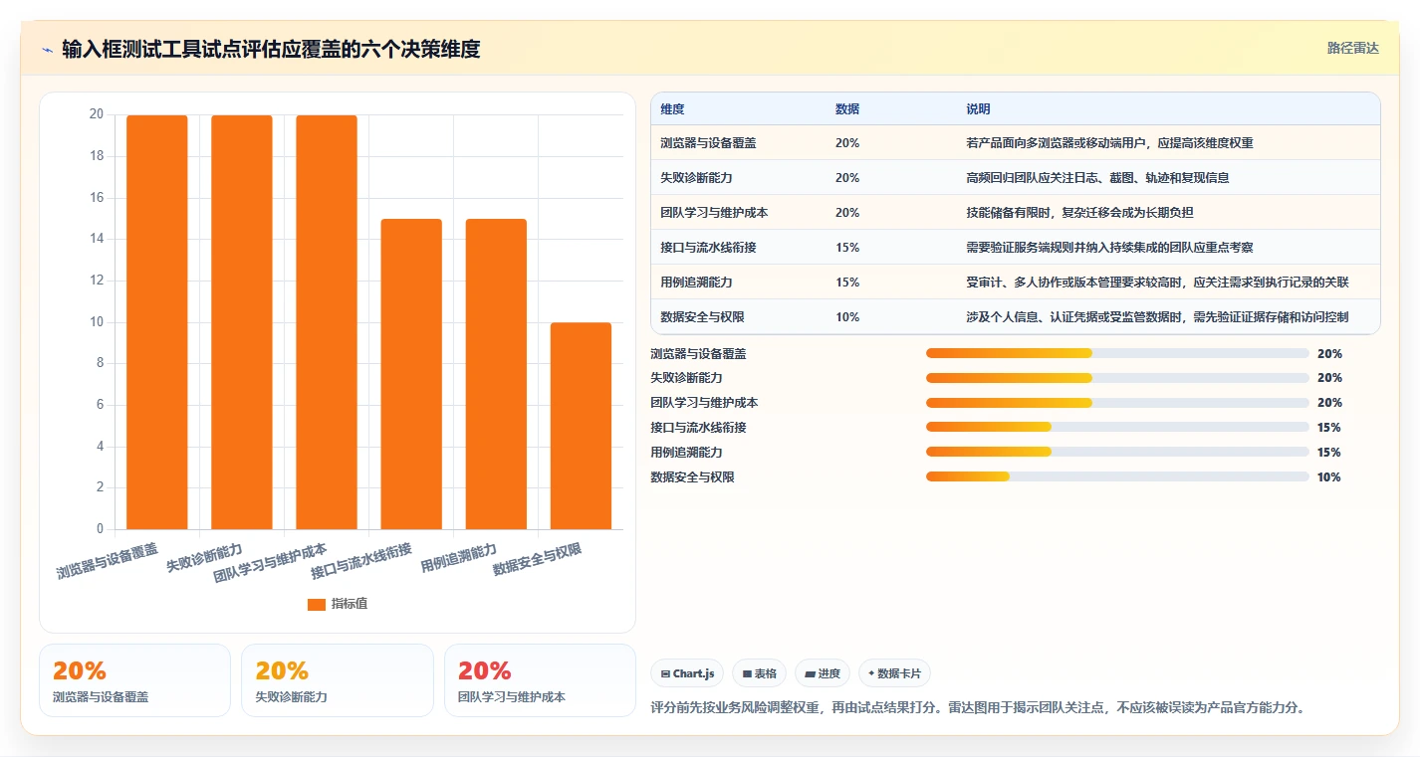Click the 用例追溯能力 bar in the chart
The image size is (1420, 757).
pyautogui.click(x=496, y=374)
